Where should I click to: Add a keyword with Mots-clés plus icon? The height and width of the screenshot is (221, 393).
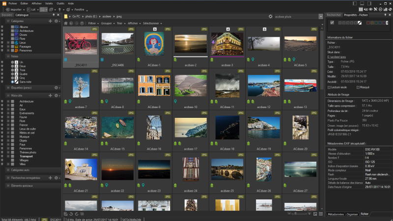(x=50, y=95)
